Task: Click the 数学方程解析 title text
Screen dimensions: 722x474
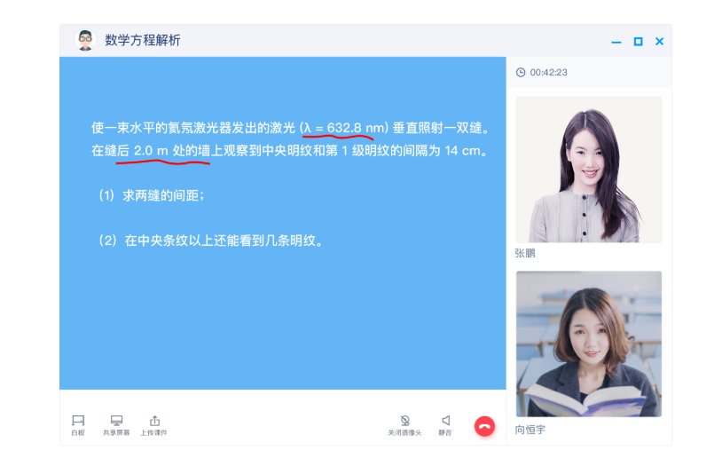Action: click(142, 41)
